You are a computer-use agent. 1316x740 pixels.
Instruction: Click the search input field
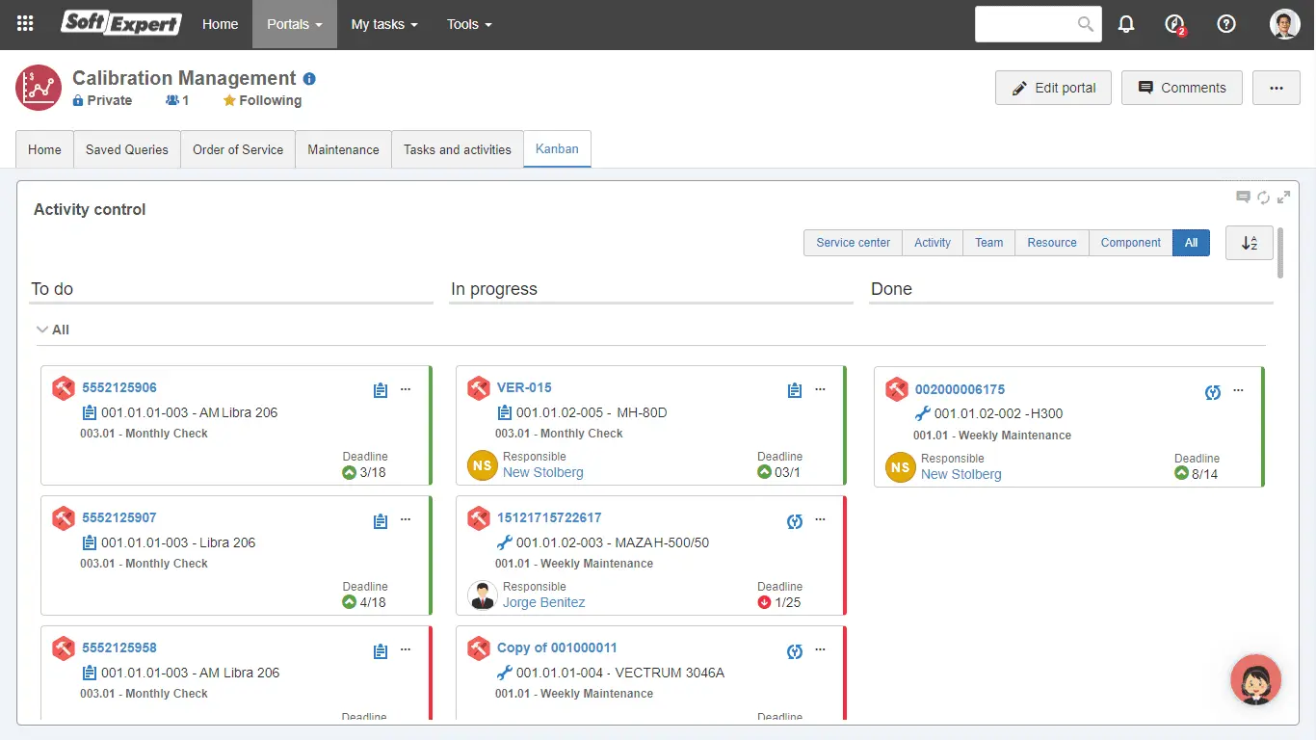pyautogui.click(x=1026, y=24)
